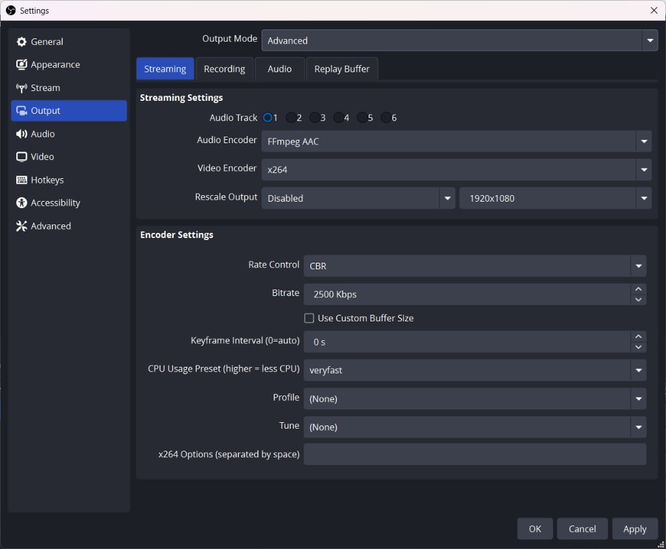The width and height of the screenshot is (666, 549).
Task: Click the Stream antenna icon
Action: [x=21, y=88]
